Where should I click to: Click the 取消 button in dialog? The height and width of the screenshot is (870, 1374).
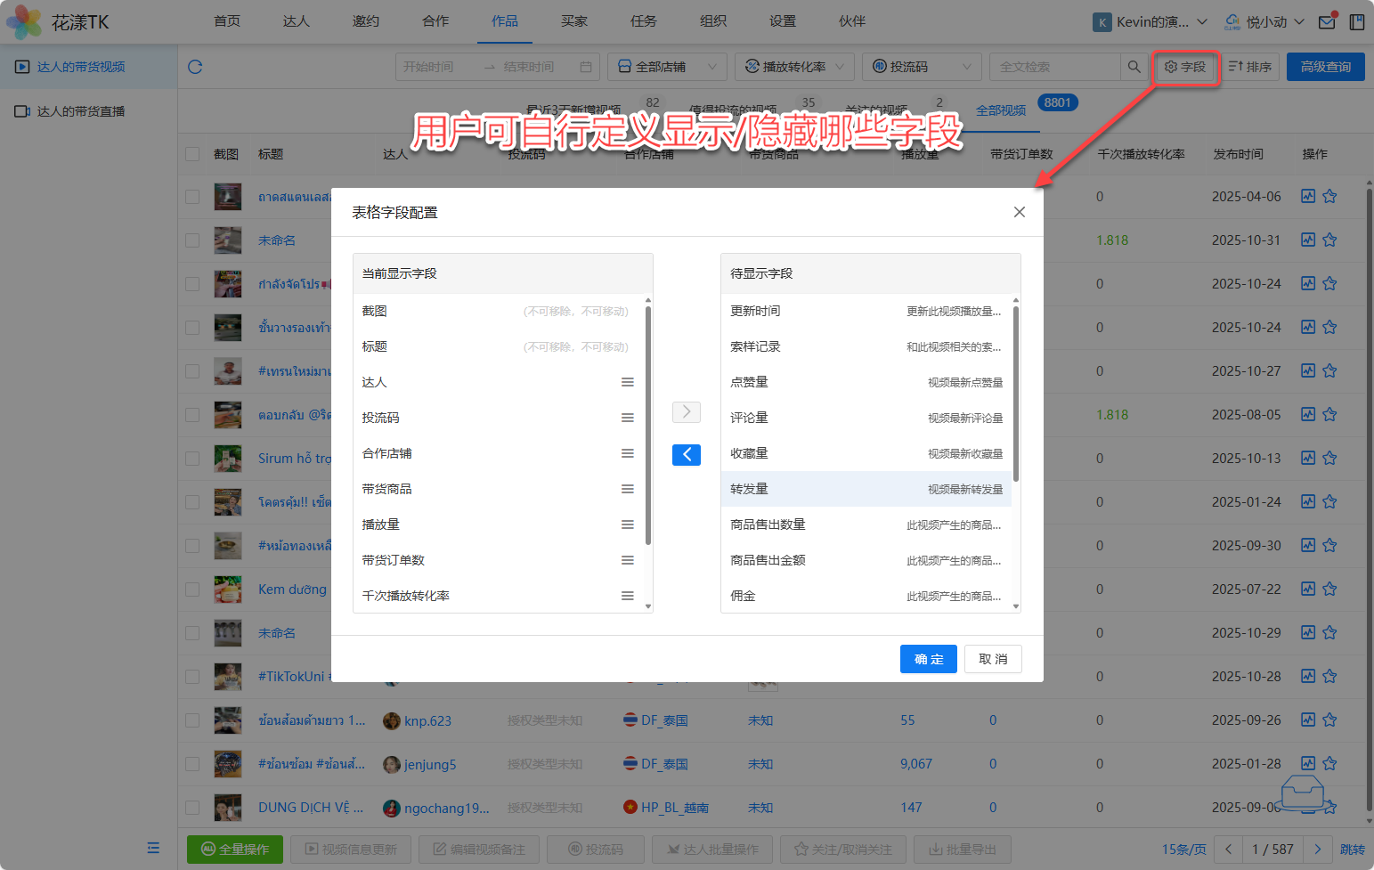point(993,659)
